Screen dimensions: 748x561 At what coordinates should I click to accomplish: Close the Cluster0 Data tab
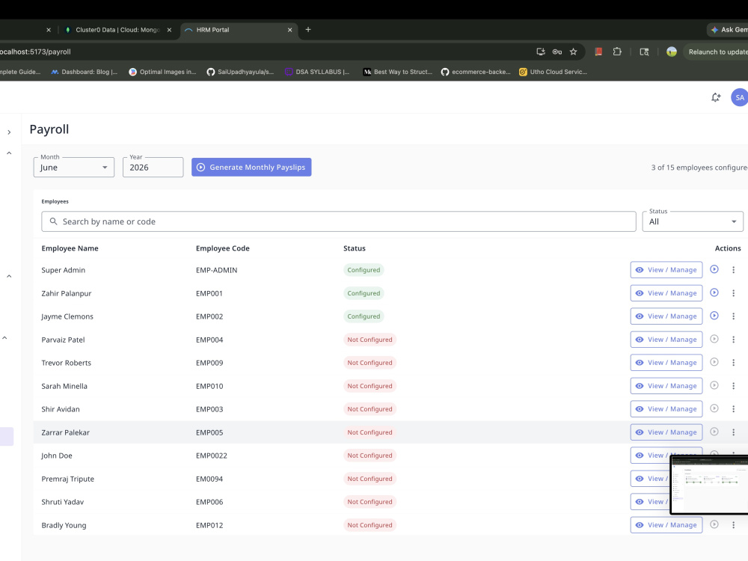[169, 30]
